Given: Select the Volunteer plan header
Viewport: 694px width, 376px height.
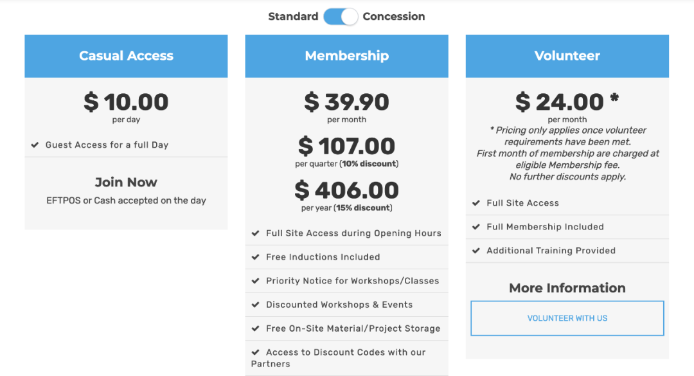Looking at the screenshot, I should (567, 57).
